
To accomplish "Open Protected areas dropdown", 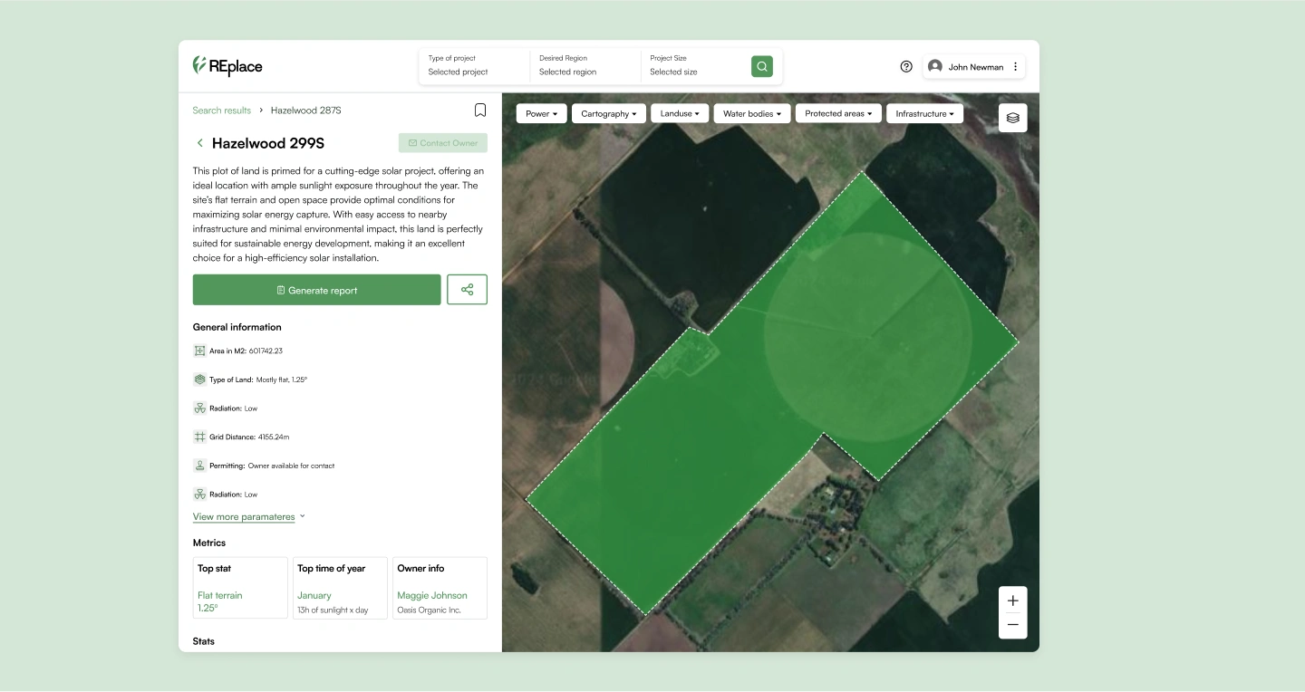I will point(837,114).
